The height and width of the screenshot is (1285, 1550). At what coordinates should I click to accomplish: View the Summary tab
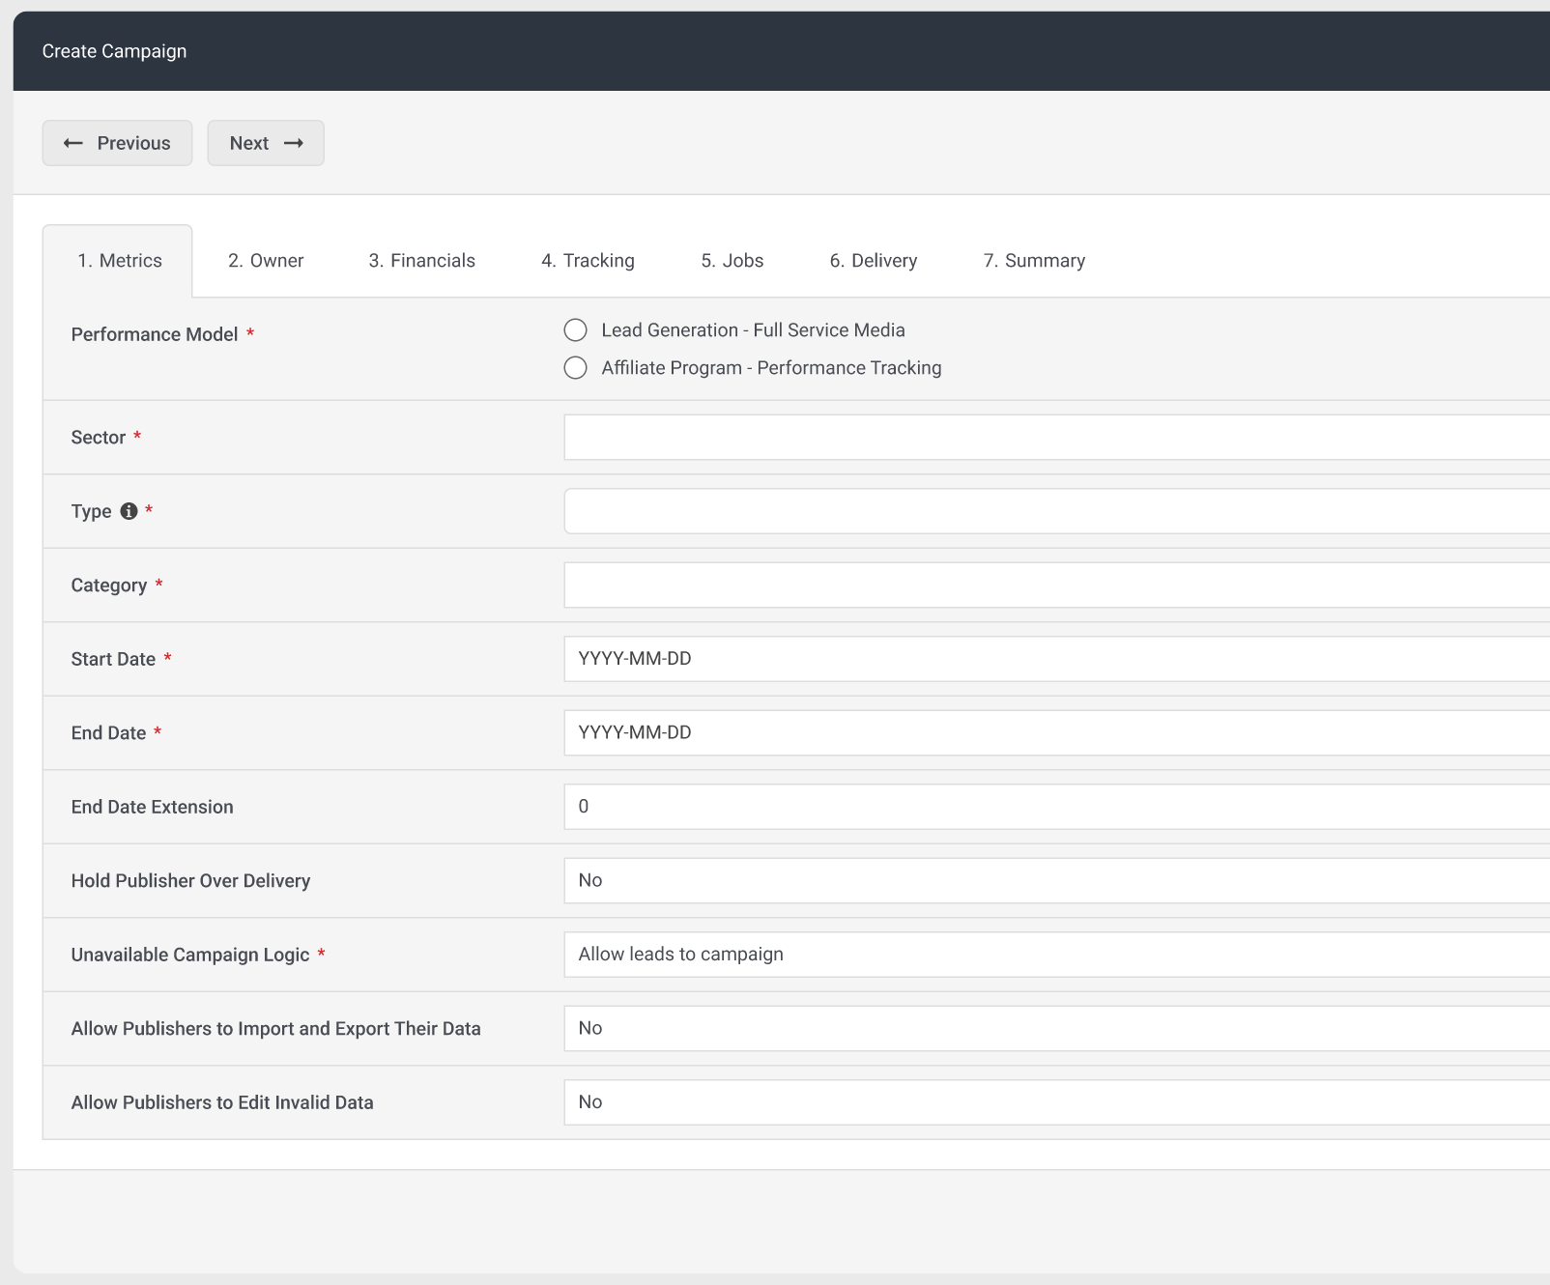coord(1034,261)
